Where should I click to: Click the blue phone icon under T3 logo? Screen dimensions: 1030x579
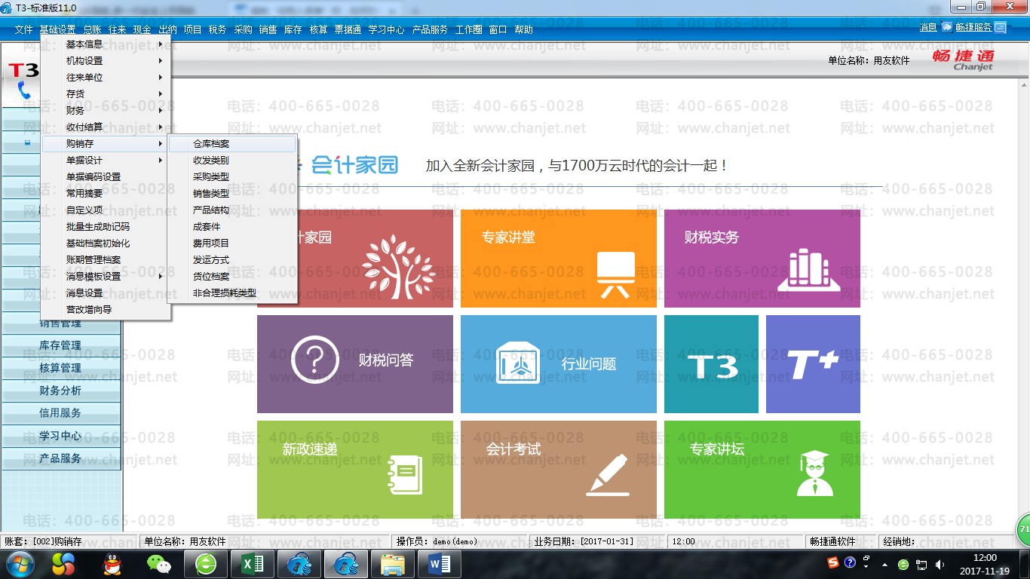[x=24, y=90]
